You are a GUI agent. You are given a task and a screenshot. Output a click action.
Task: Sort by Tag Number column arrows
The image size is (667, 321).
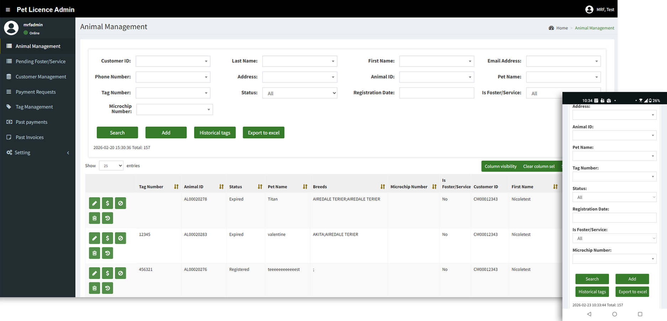[x=176, y=187]
